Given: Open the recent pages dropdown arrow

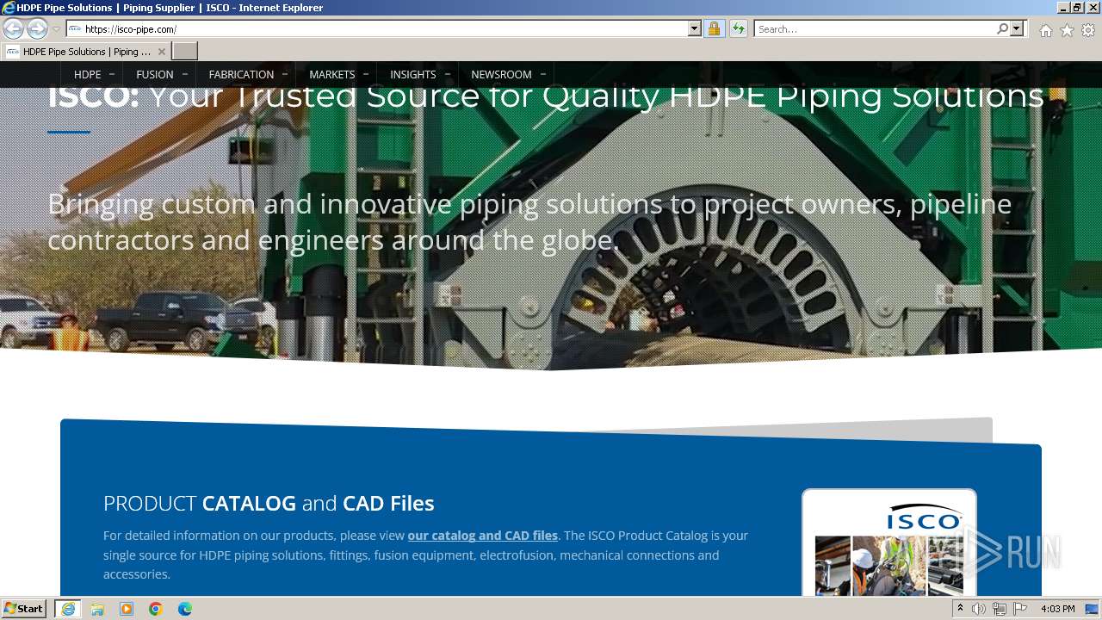Looking at the screenshot, I should (56, 29).
